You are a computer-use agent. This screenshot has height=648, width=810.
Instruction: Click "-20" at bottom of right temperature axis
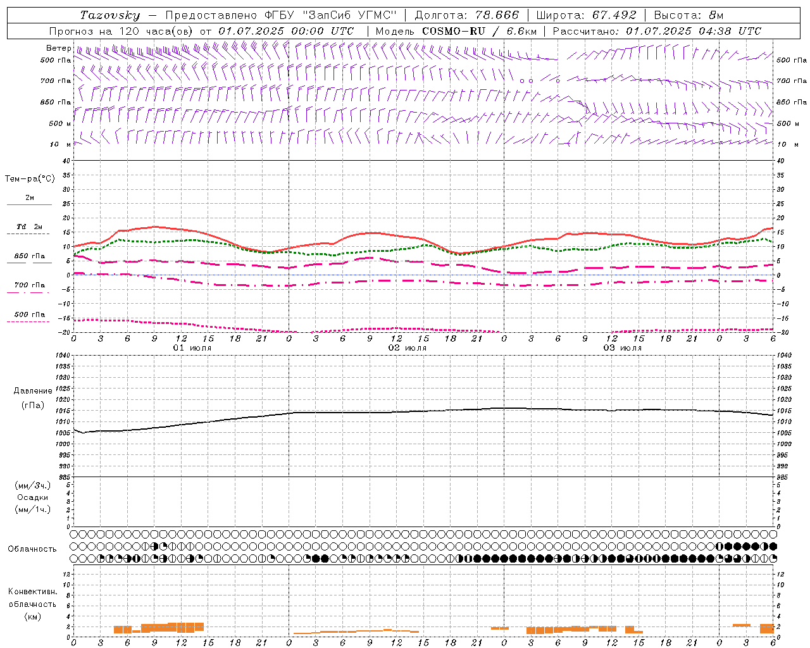[x=782, y=332]
